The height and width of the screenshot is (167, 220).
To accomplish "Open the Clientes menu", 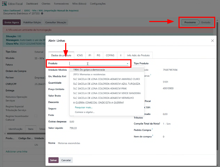I will (46, 4).
